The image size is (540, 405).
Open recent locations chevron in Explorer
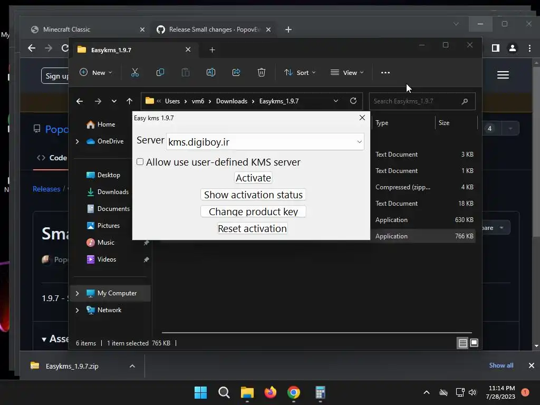(x=114, y=101)
